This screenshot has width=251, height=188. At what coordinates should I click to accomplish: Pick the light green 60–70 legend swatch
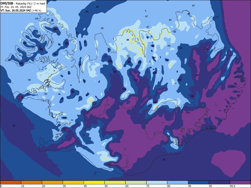[136, 182]
